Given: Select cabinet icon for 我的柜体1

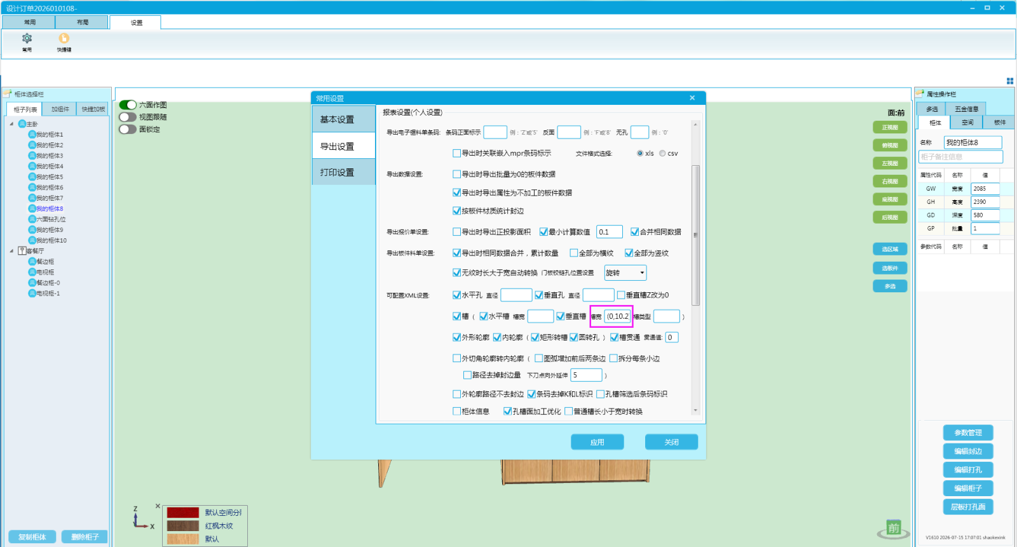Looking at the screenshot, I should [x=32, y=135].
